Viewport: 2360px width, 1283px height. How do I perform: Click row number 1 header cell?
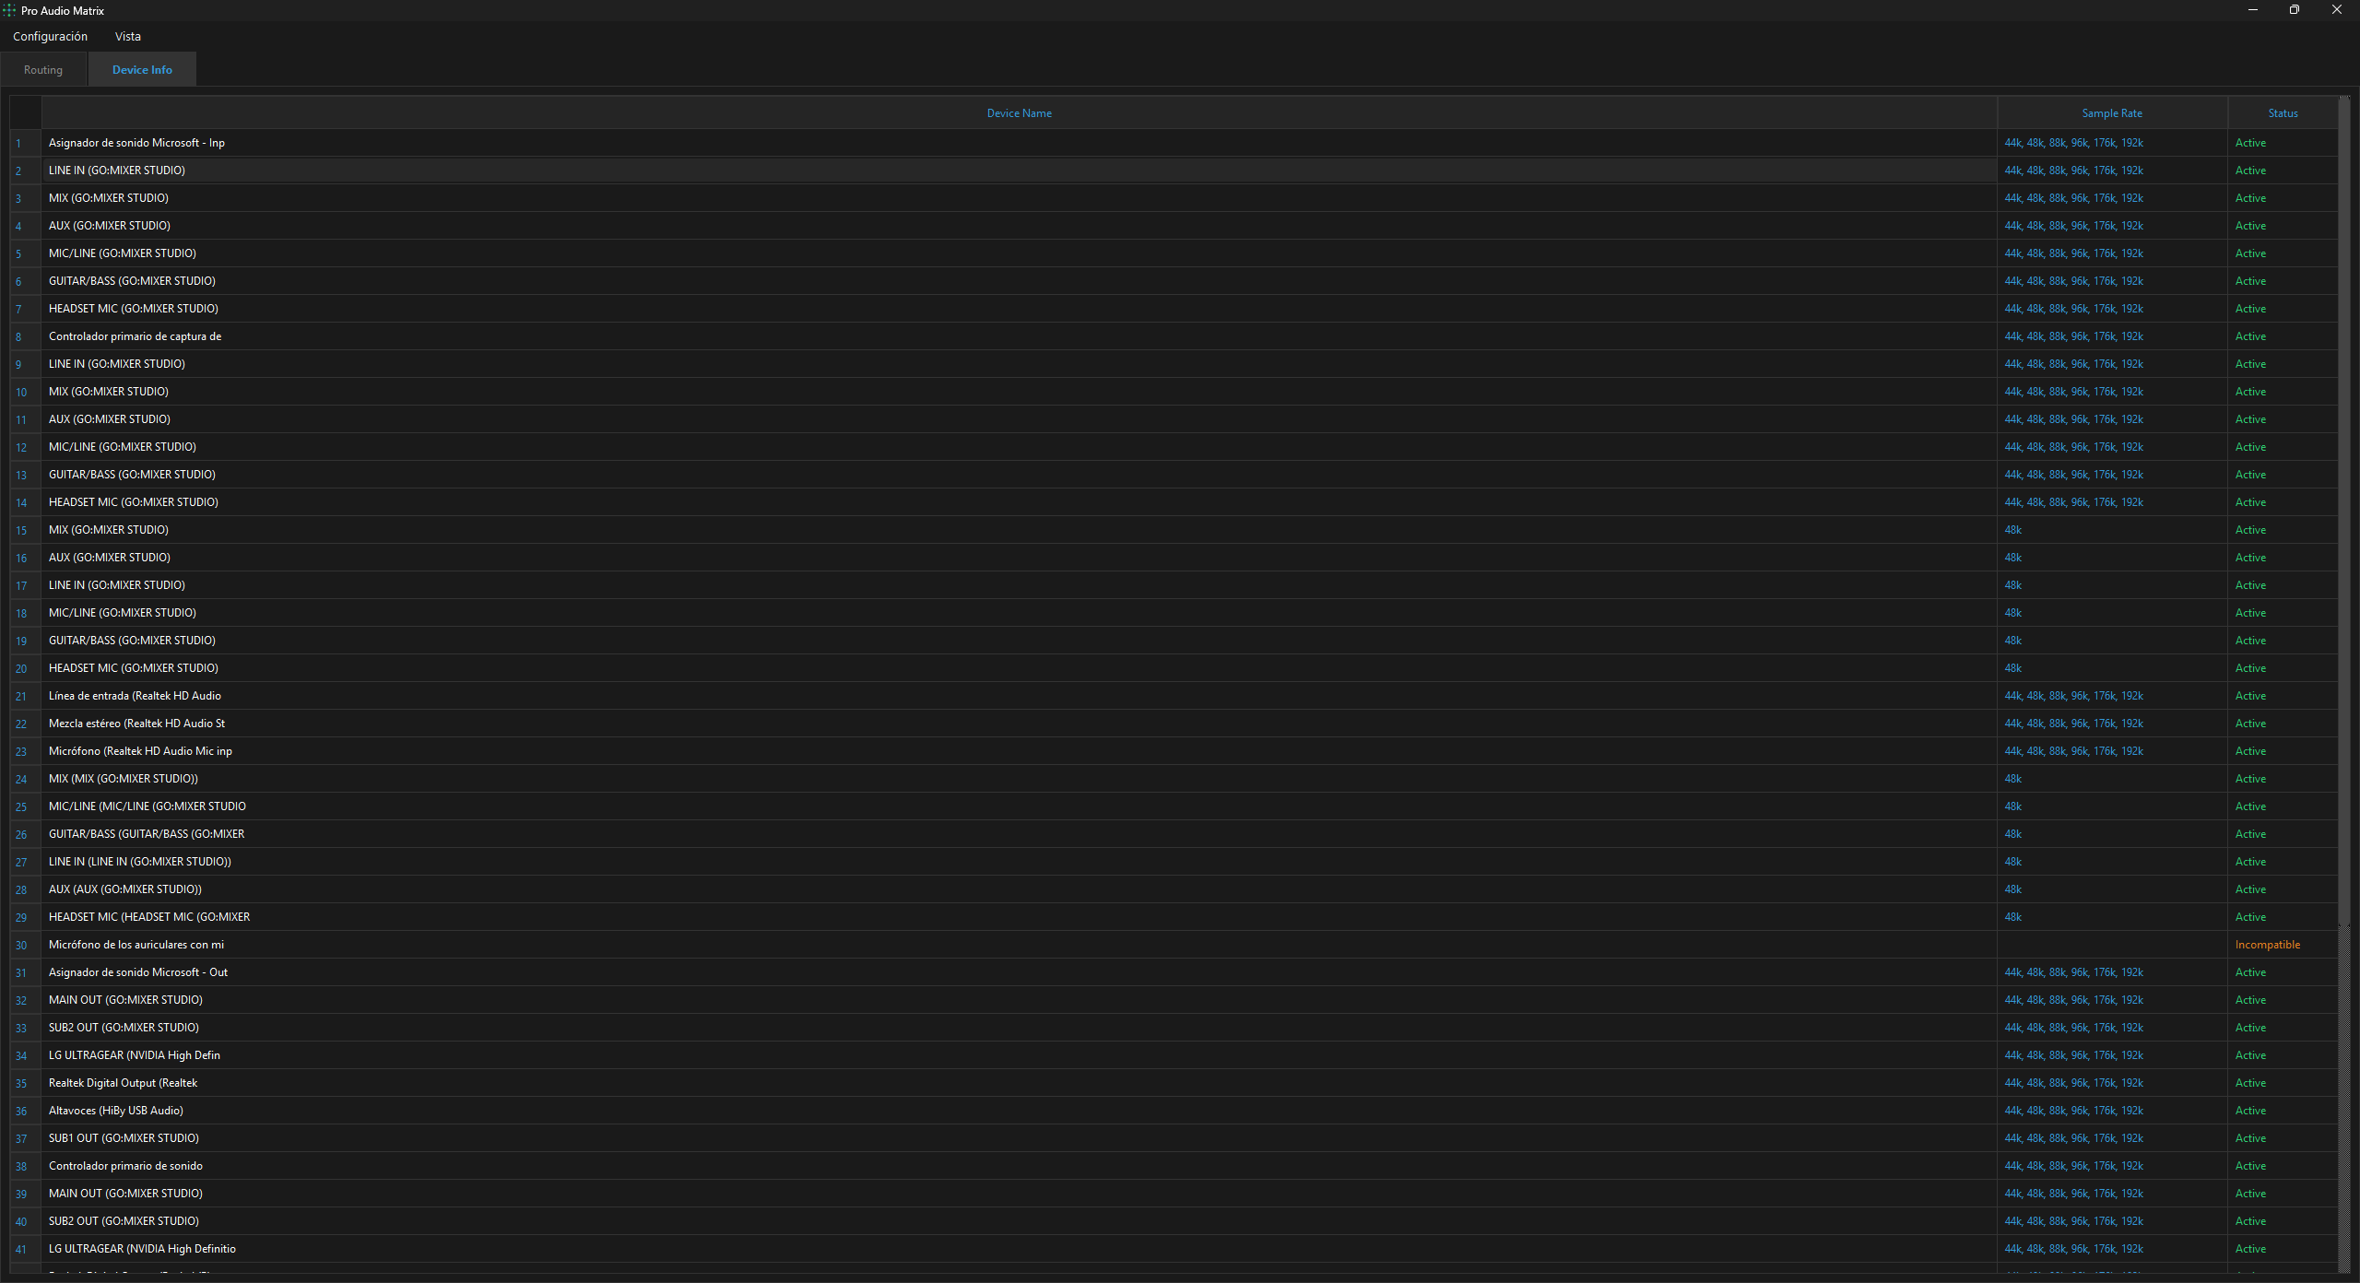point(25,143)
